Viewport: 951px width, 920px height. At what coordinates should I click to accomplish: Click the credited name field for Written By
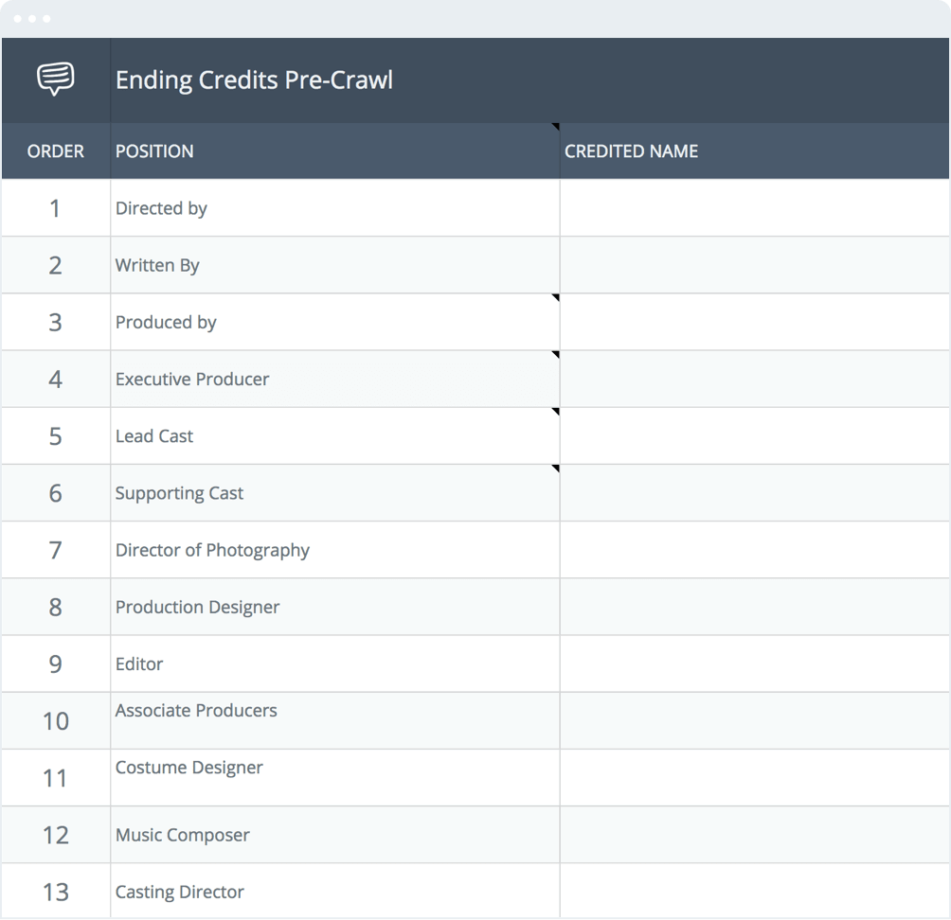pyautogui.click(x=754, y=265)
